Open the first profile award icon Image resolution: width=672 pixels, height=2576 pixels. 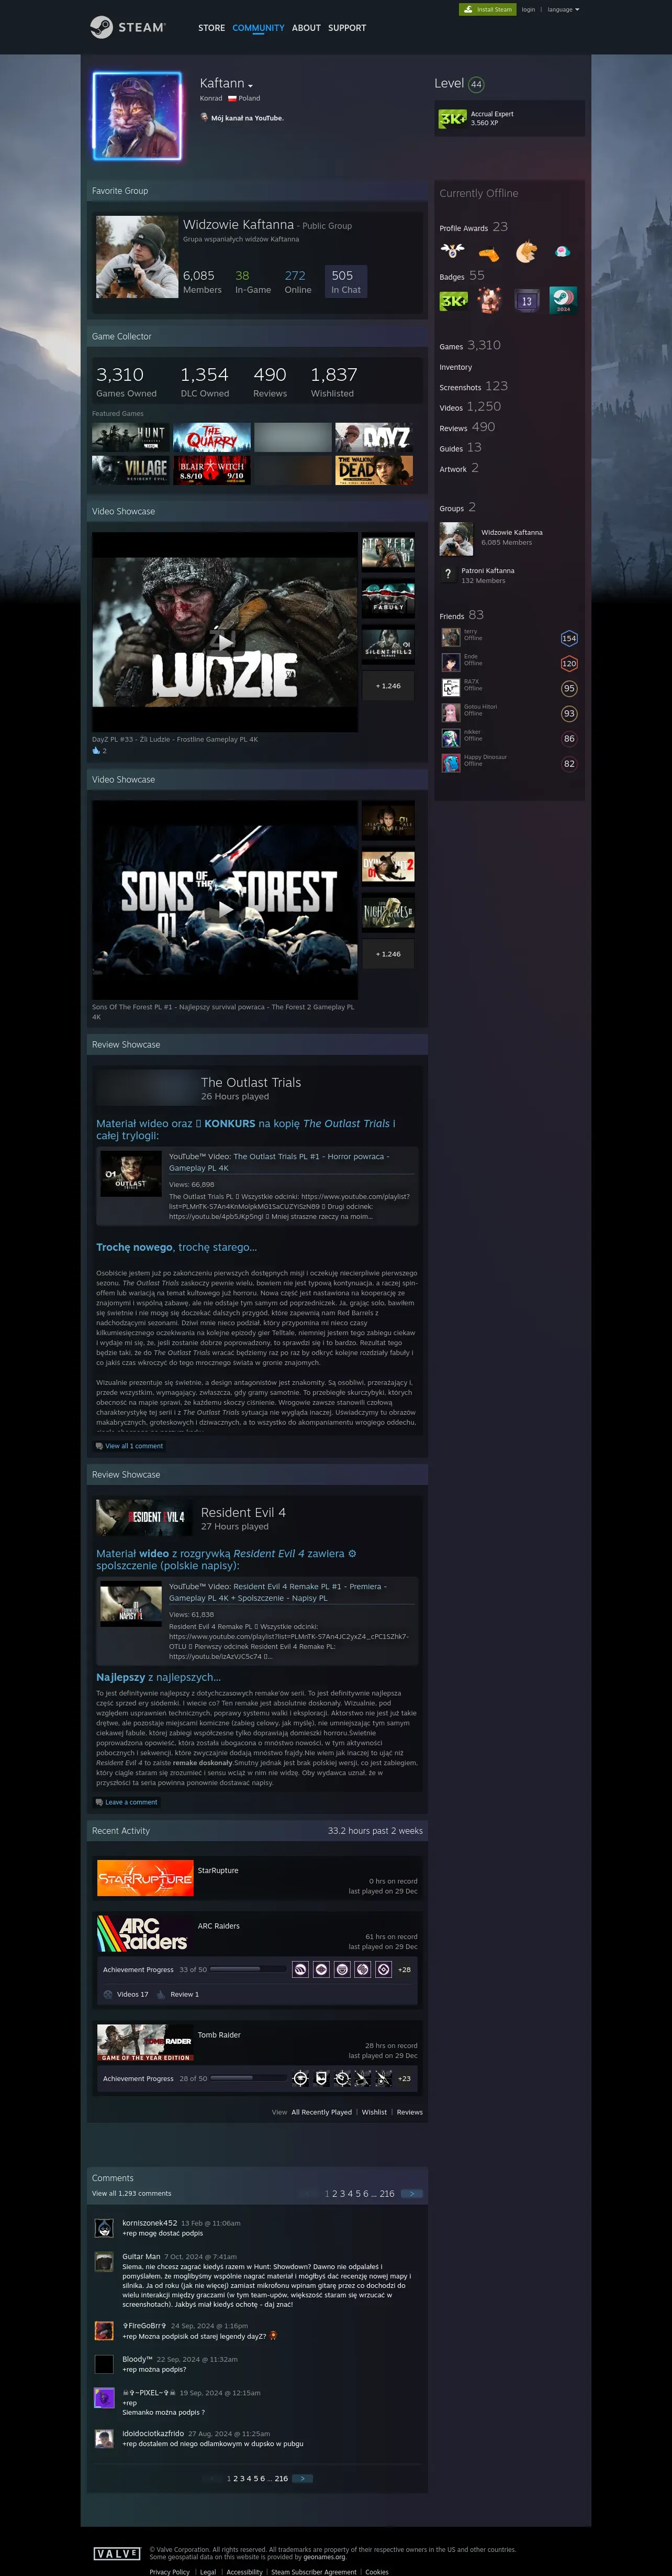452,251
